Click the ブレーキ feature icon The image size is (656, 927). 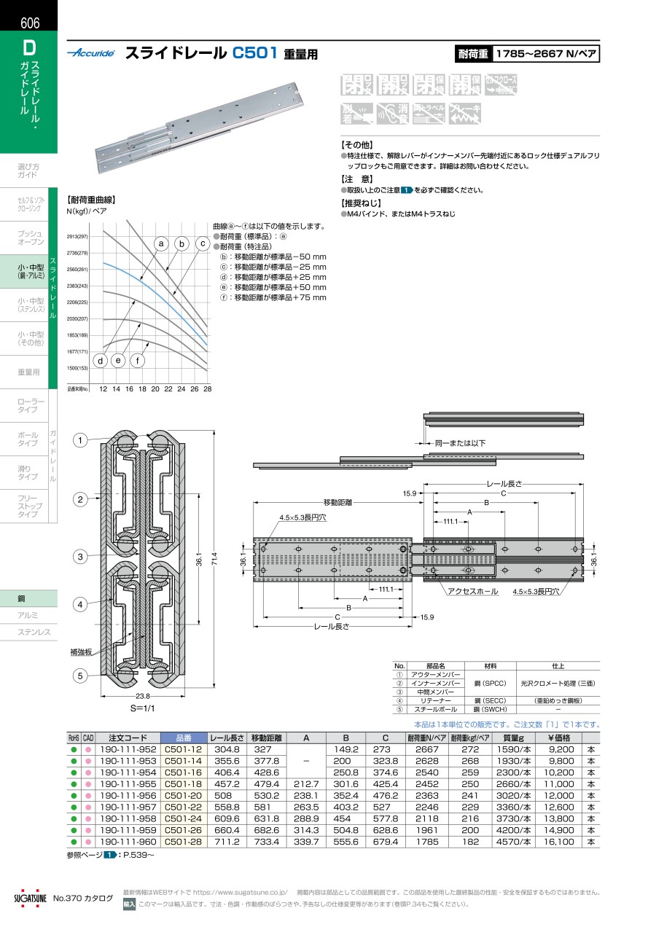point(464,113)
